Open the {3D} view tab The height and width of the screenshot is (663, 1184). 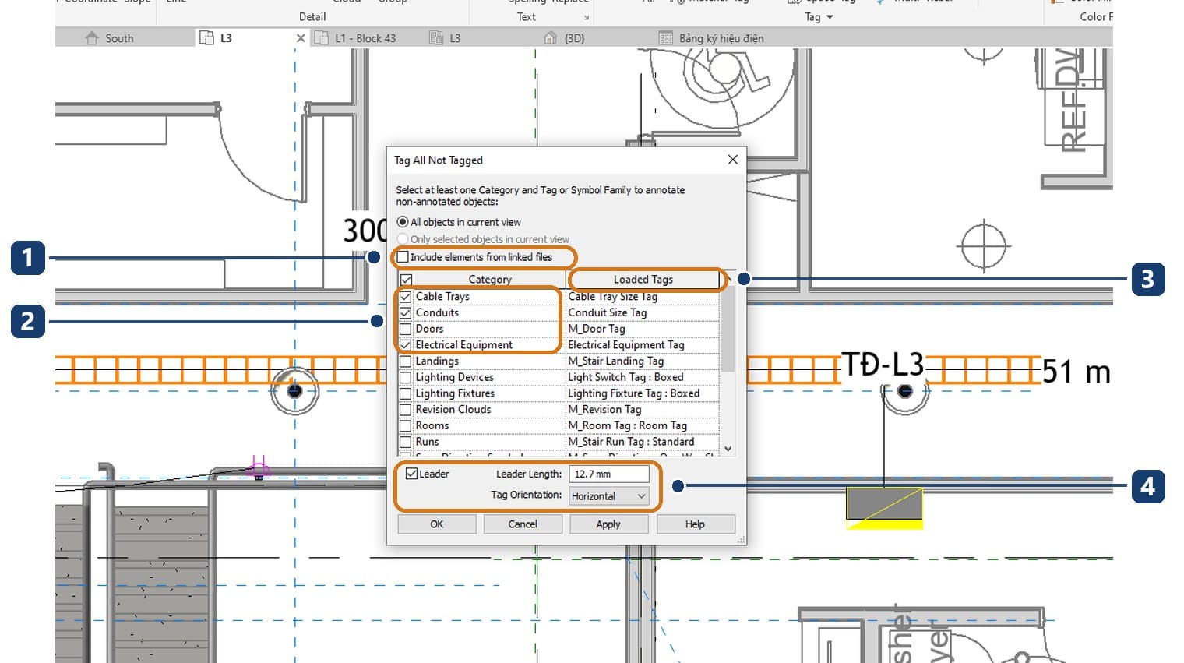tap(574, 38)
